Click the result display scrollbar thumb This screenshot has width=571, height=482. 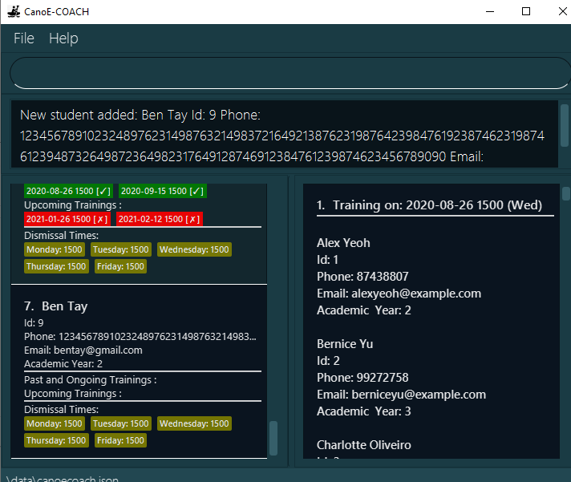(564, 125)
